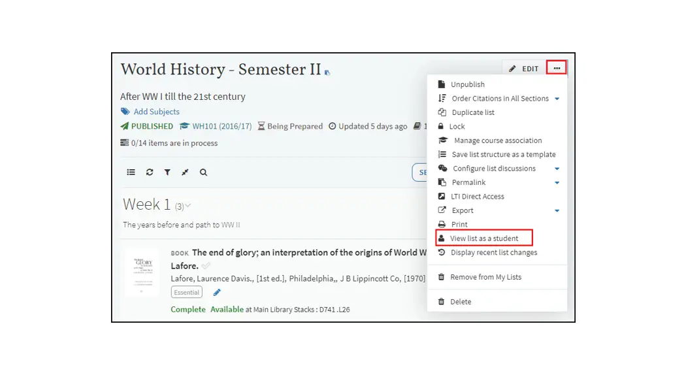Select the Permalink menu entry

468,182
